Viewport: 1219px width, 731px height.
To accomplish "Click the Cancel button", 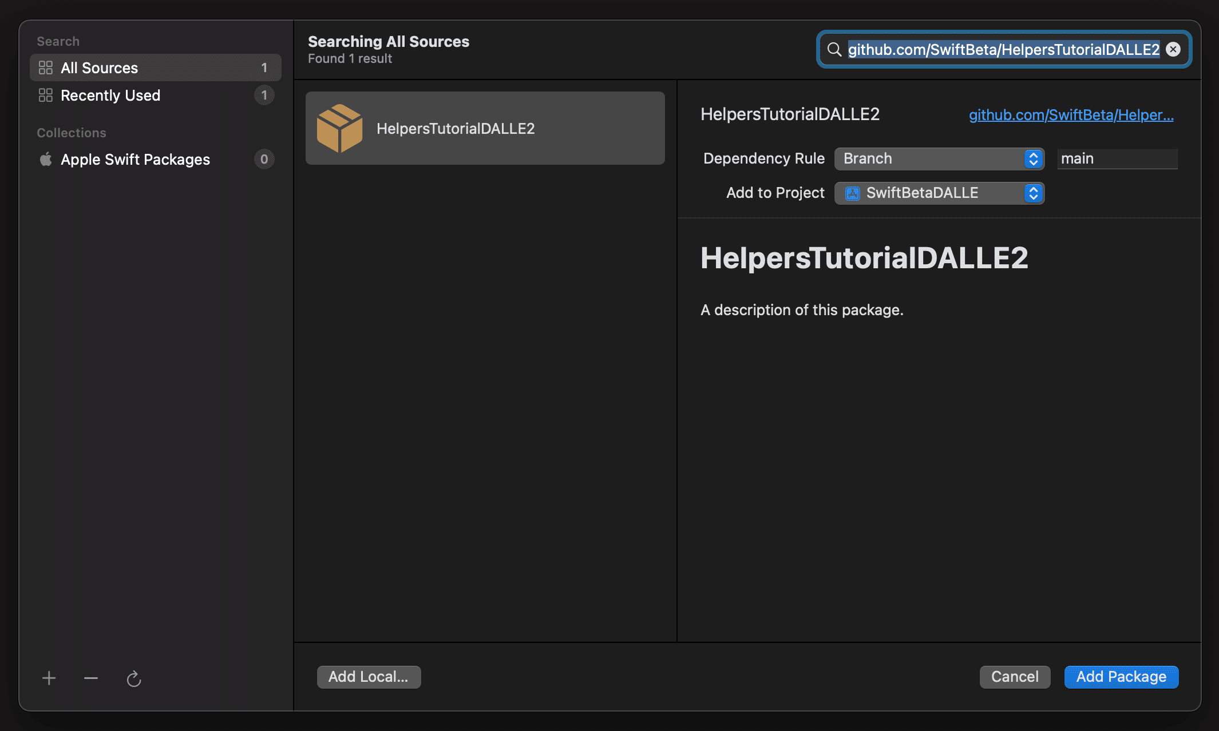I will click(x=1015, y=677).
